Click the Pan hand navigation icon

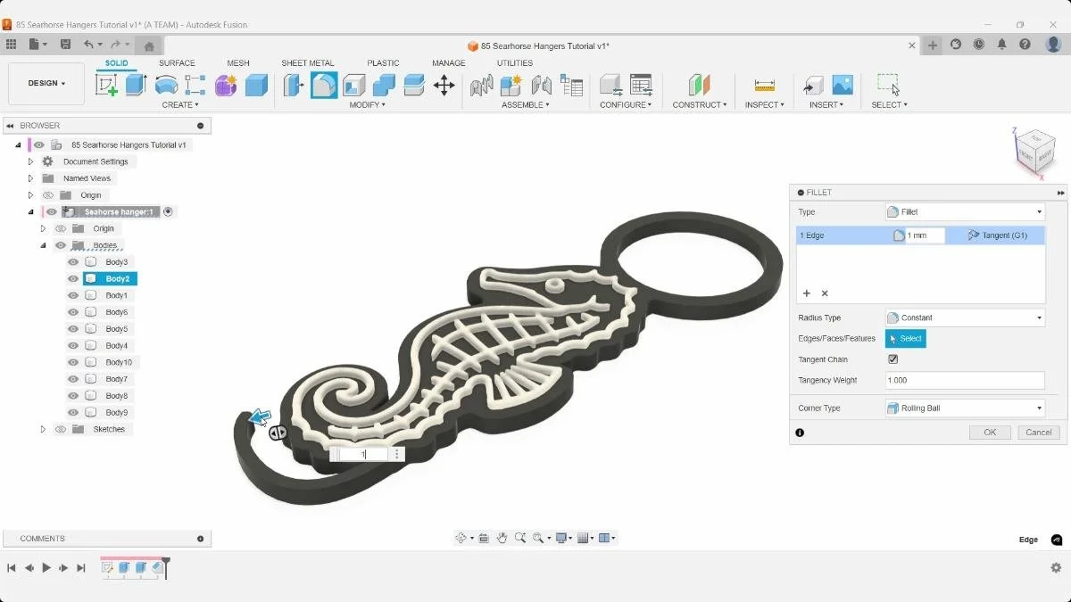point(502,538)
